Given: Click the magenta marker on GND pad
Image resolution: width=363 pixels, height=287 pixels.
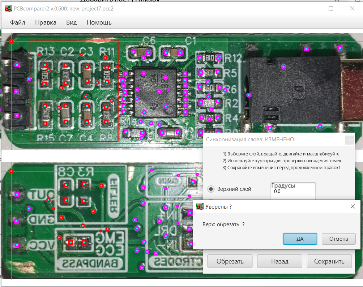Looking at the screenshot, I should pyautogui.click(x=17, y=220).
